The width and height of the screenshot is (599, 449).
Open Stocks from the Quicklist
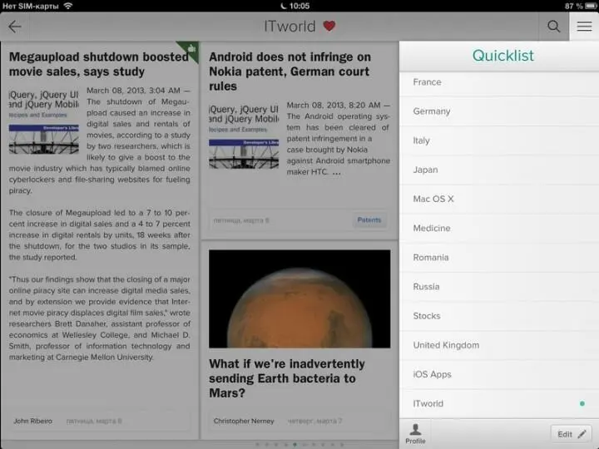point(499,316)
